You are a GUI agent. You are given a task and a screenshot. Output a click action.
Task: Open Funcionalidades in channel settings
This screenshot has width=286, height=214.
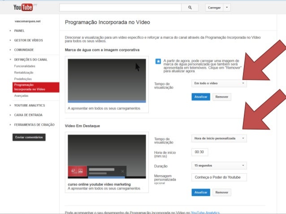tap(25, 66)
